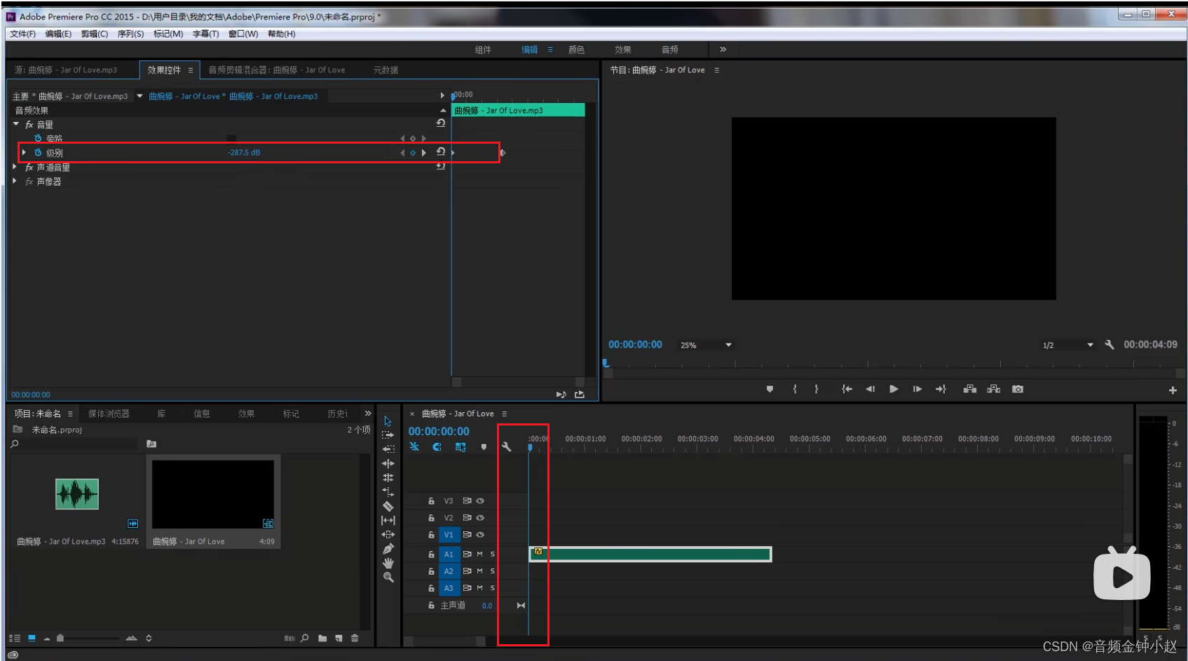The height and width of the screenshot is (661, 1188).
Task: Go to next keyframe for 级别
Action: (423, 152)
